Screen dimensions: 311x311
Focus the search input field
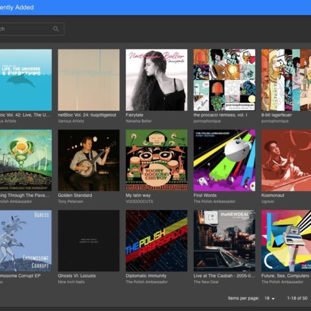(x=32, y=29)
